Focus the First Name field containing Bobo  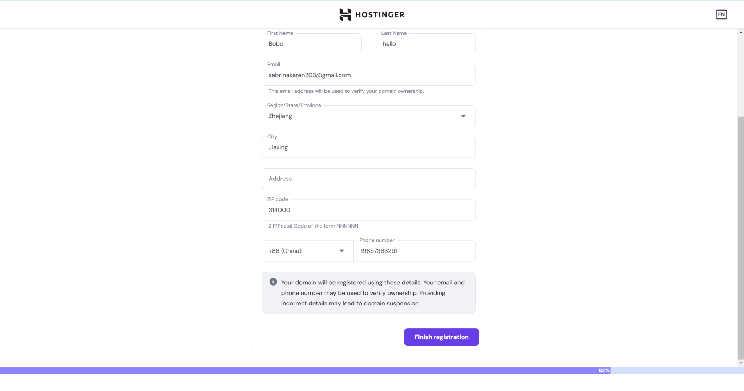tap(311, 44)
